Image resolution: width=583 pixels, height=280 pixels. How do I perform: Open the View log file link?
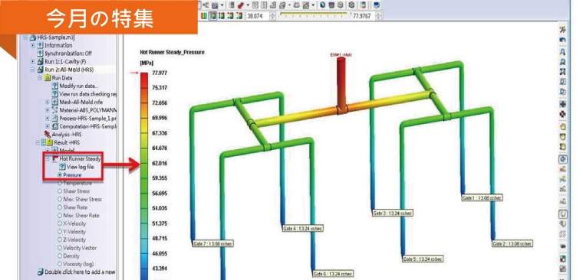coord(80,167)
